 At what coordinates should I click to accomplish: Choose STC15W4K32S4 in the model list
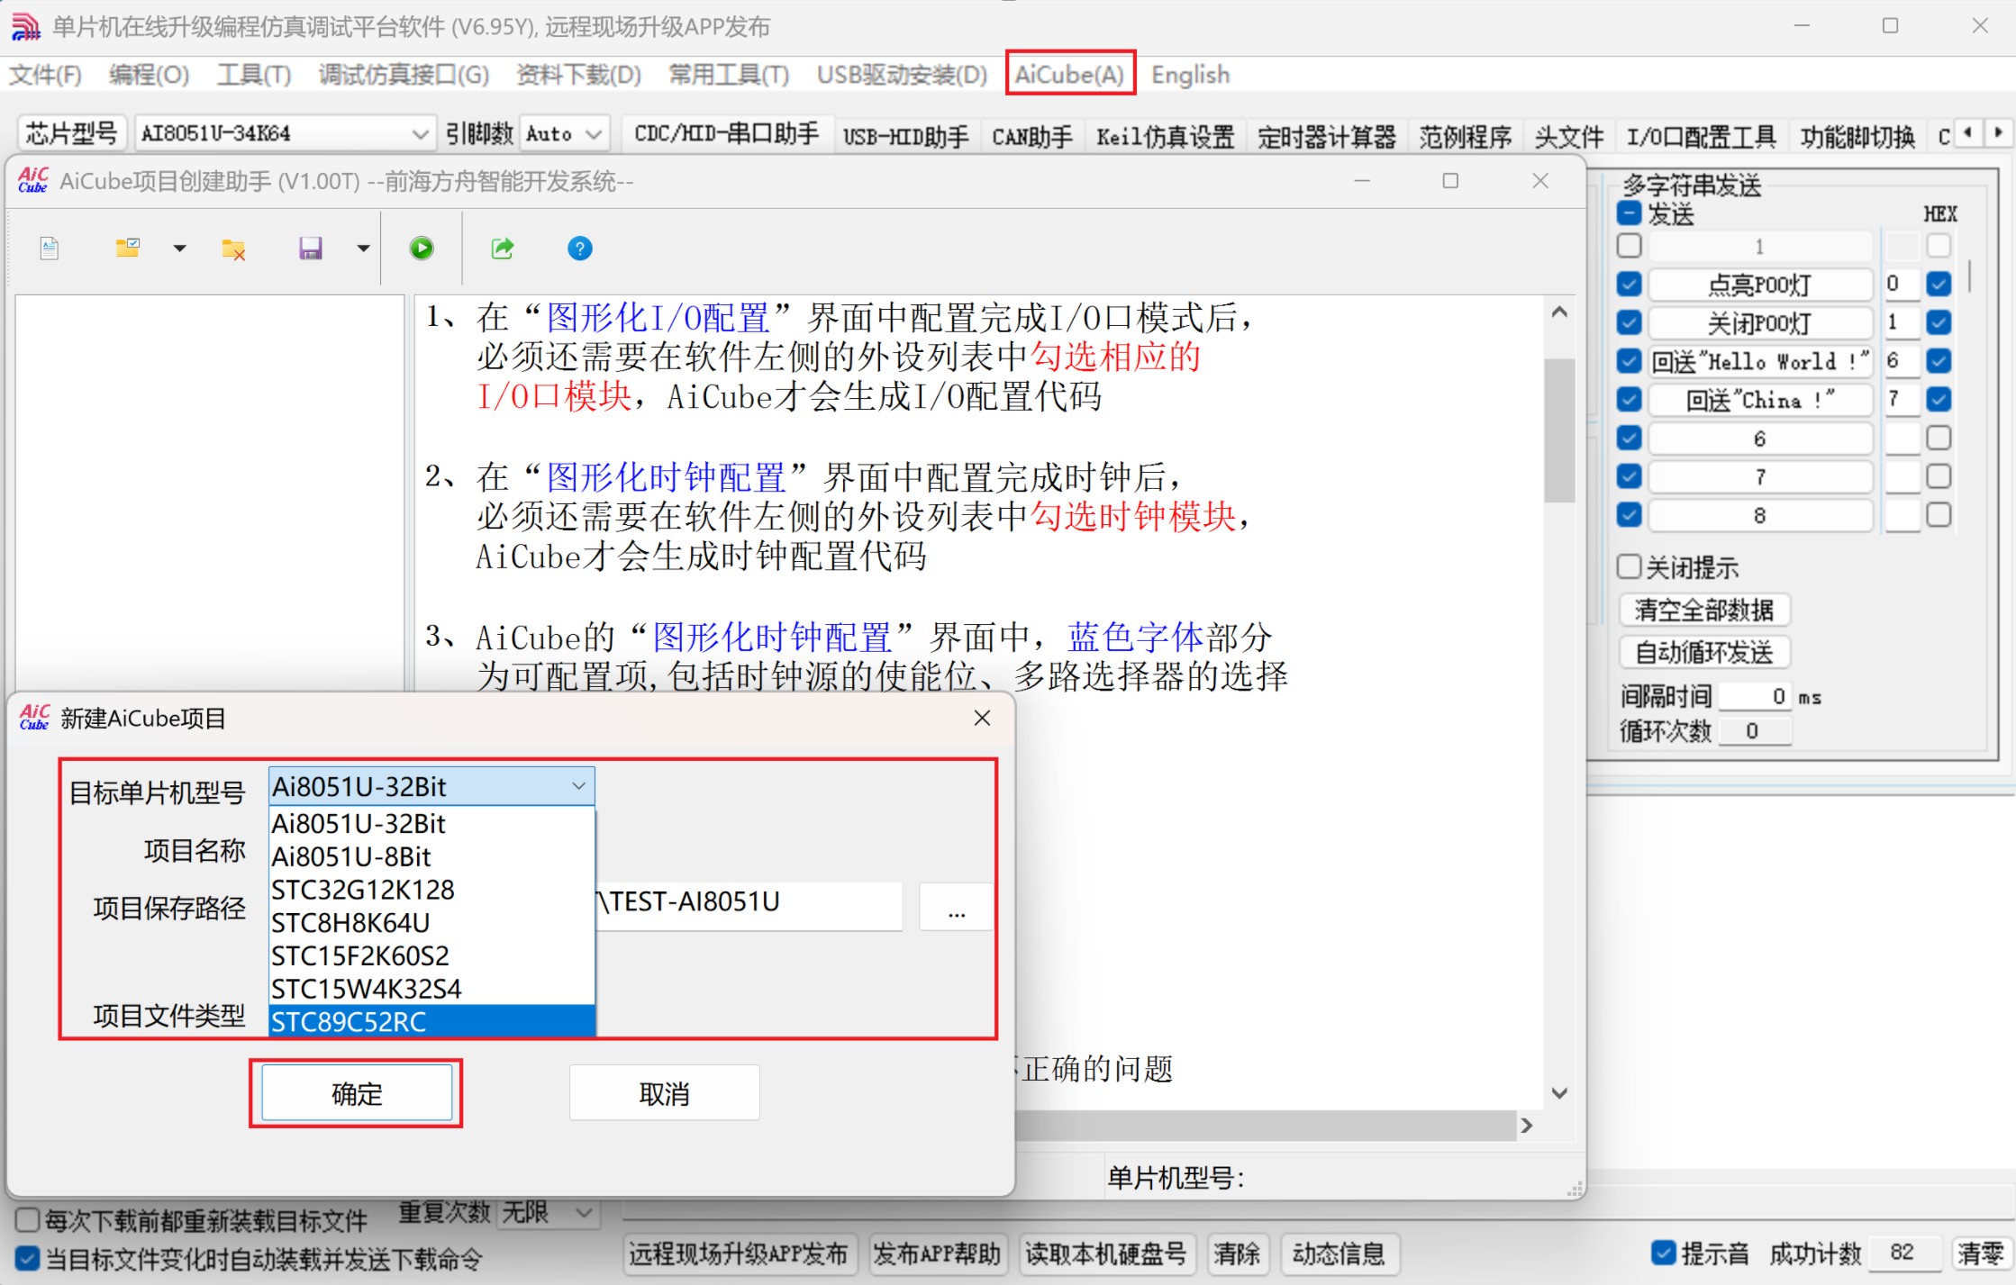(432, 989)
